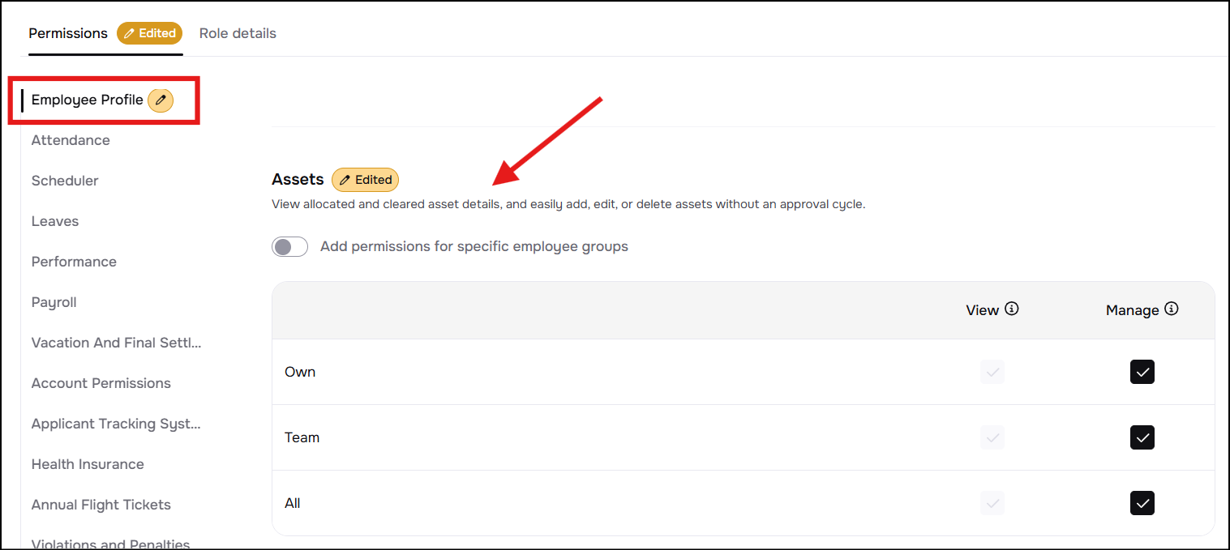Screen dimensions: 1230x550
Task: Open the Payroll permissions category
Action: (x=54, y=302)
